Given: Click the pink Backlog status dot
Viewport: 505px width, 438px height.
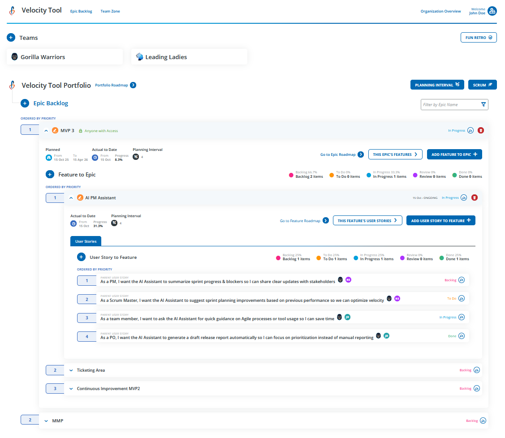Looking at the screenshot, I should pos(292,175).
